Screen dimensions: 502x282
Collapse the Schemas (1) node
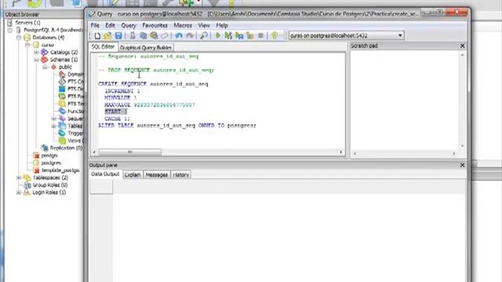pos(36,60)
